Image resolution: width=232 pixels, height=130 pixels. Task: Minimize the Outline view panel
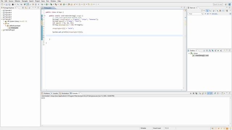click(x=227, y=51)
